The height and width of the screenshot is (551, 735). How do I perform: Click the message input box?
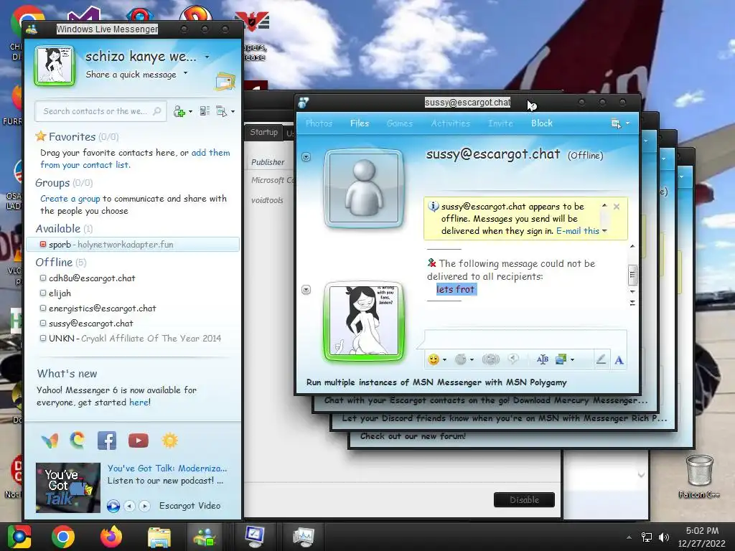click(525, 339)
